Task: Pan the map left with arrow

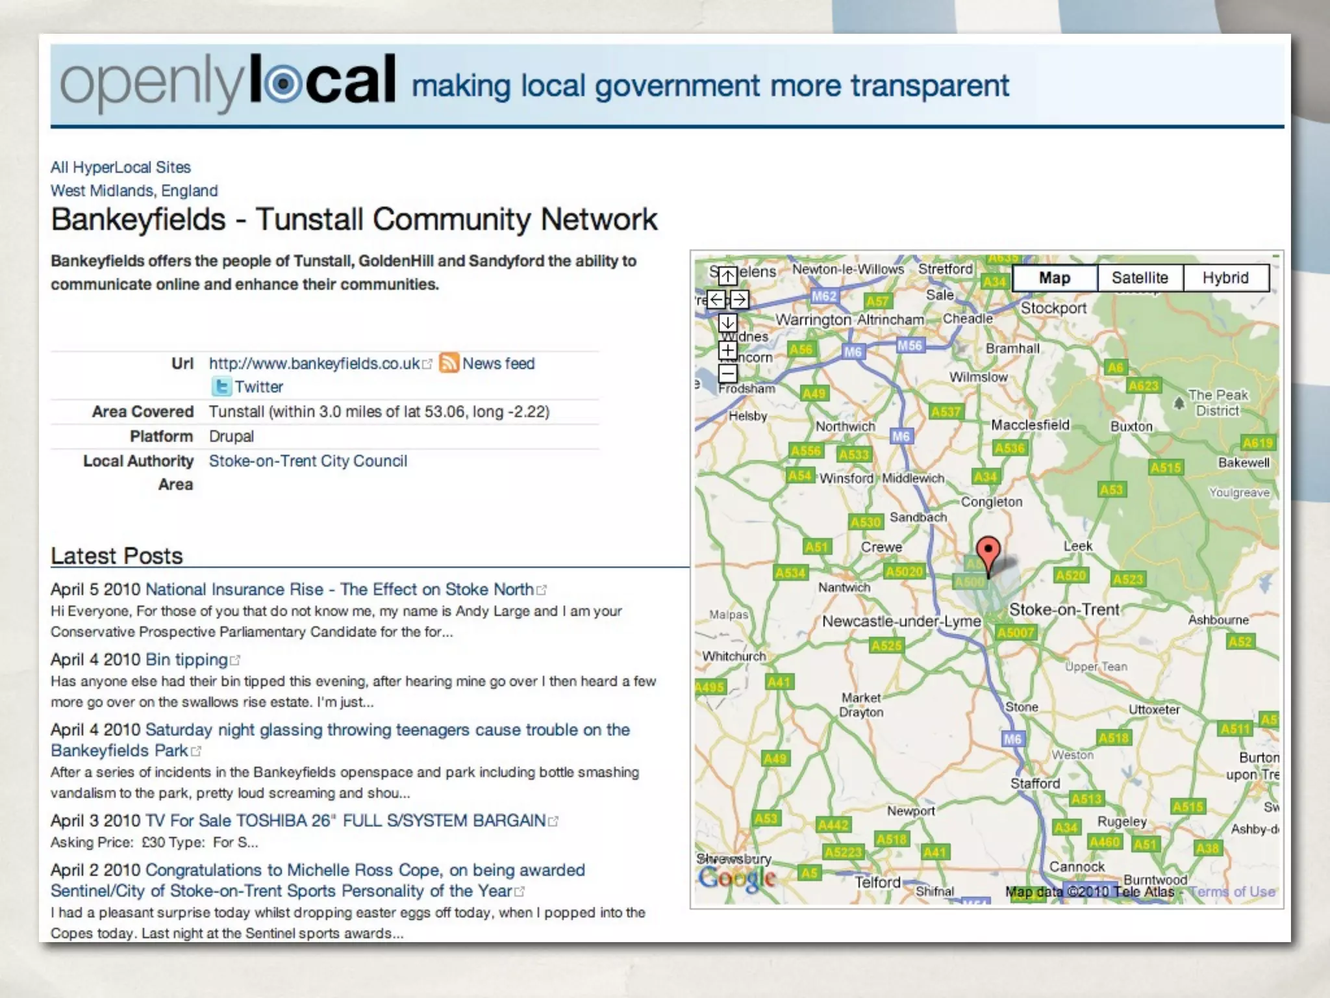Action: coord(716,300)
